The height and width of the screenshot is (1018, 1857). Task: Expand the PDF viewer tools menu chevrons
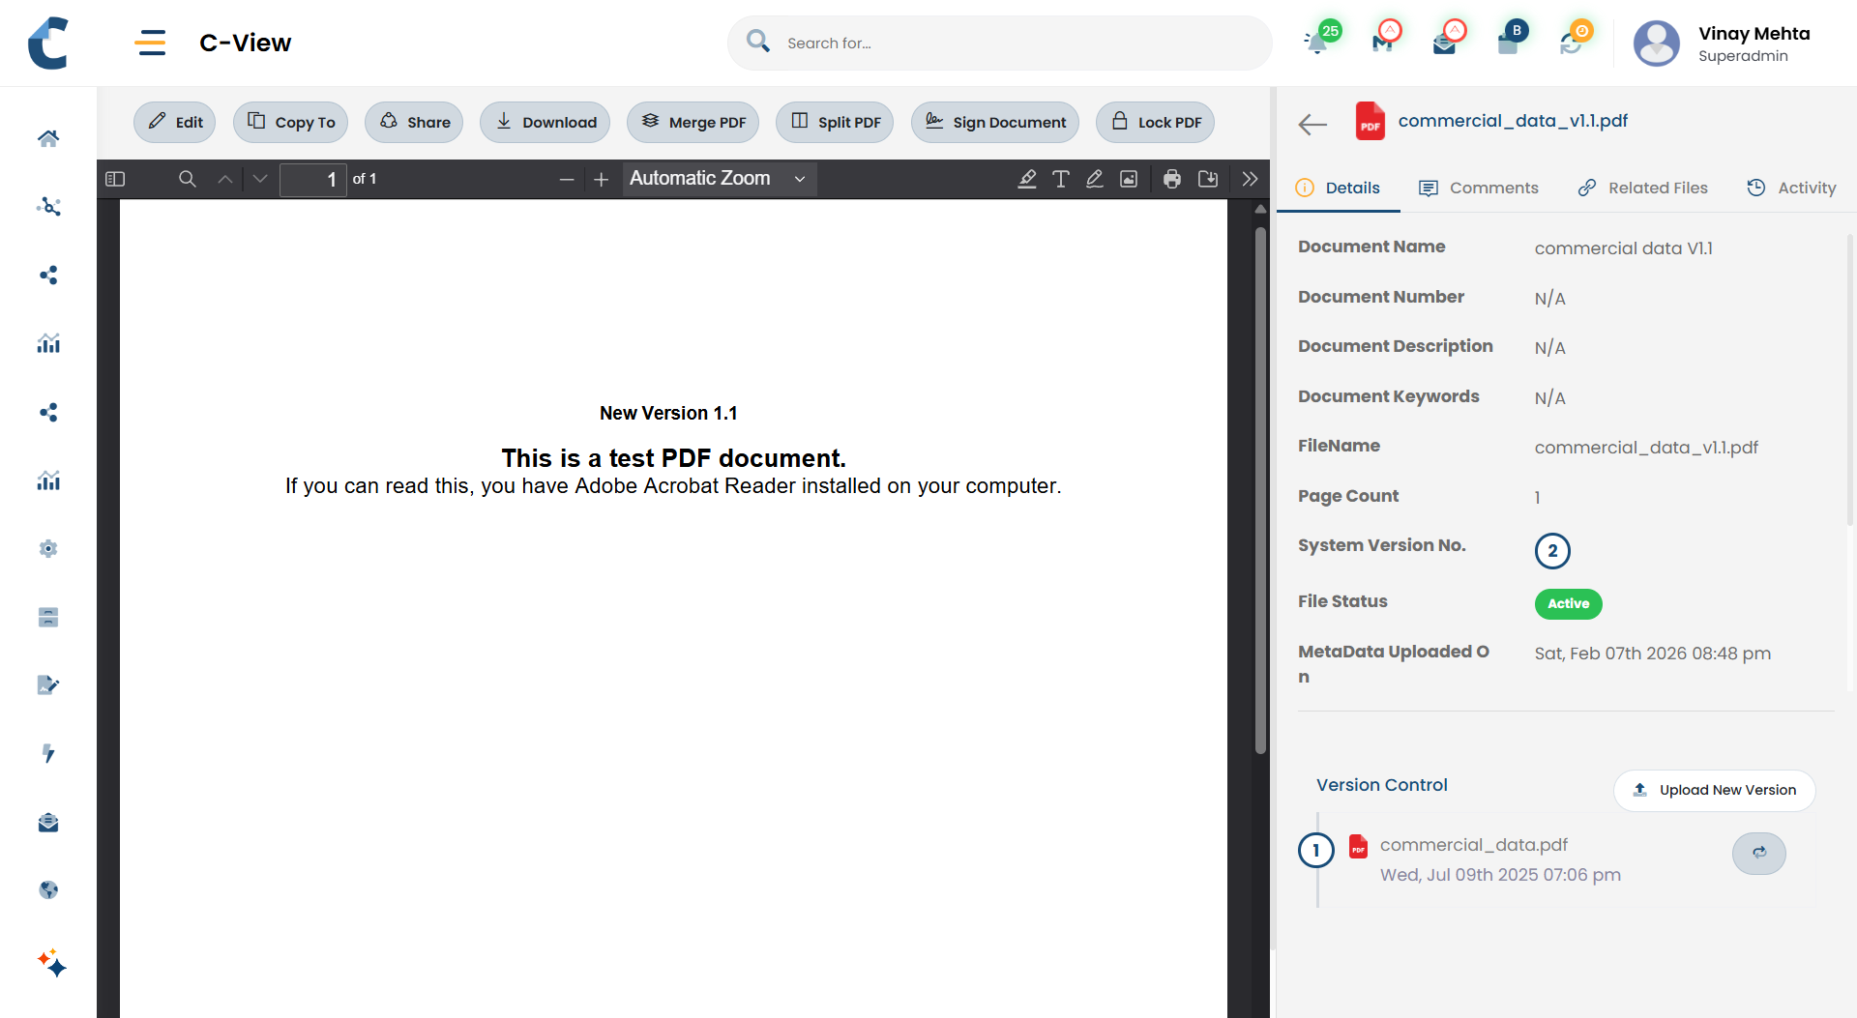[1250, 179]
